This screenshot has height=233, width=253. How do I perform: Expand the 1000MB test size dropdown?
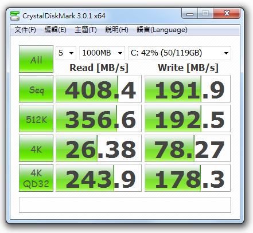pyautogui.click(x=102, y=53)
